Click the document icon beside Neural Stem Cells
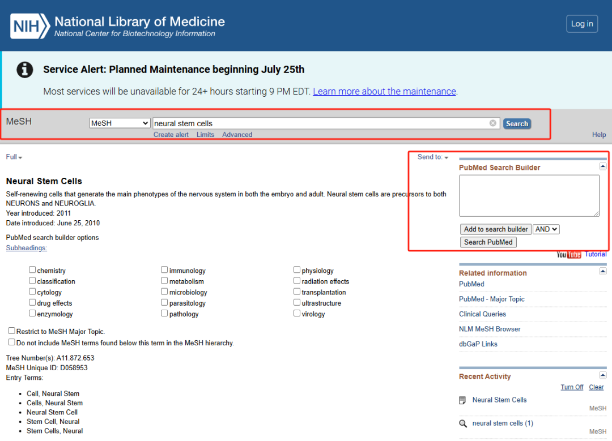612x441 pixels. 462,400
